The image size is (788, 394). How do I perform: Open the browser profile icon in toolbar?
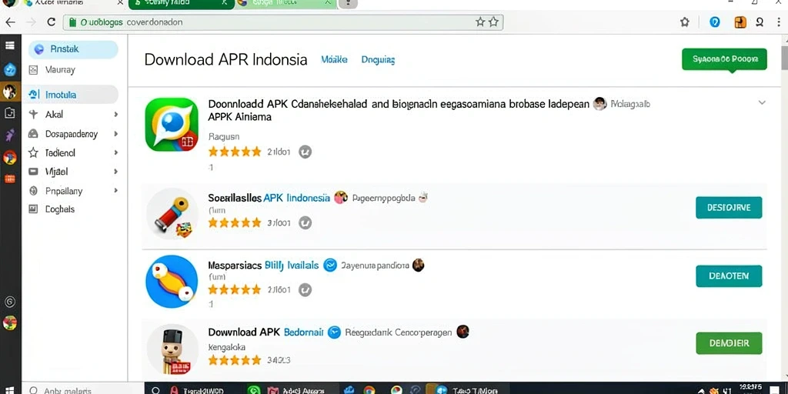click(x=760, y=22)
